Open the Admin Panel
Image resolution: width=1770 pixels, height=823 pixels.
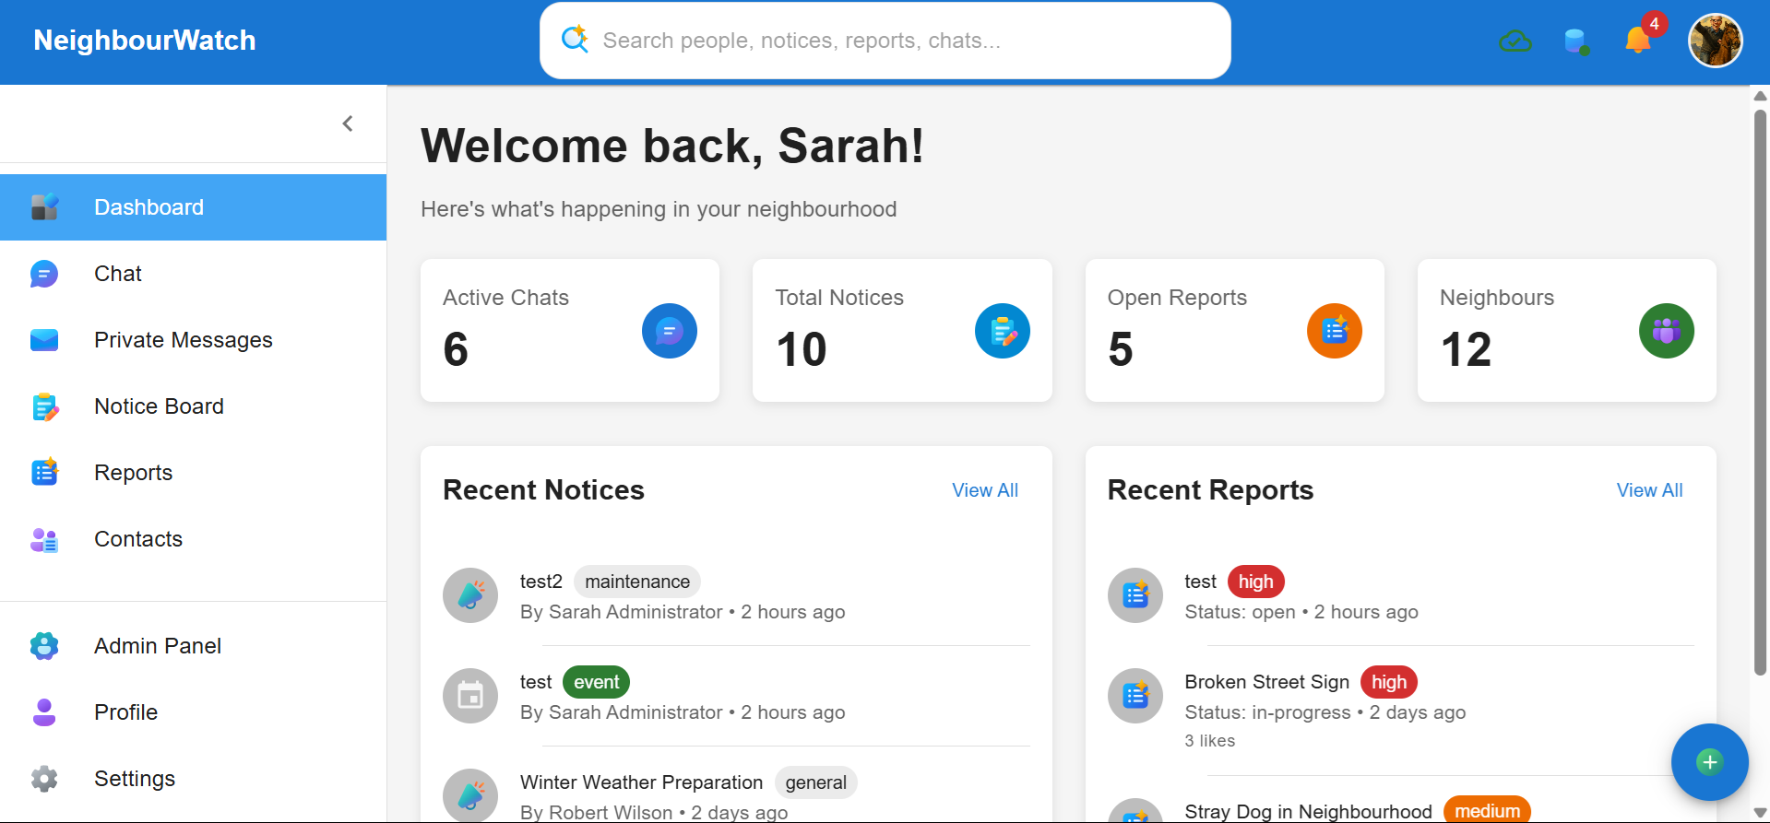[x=193, y=646]
